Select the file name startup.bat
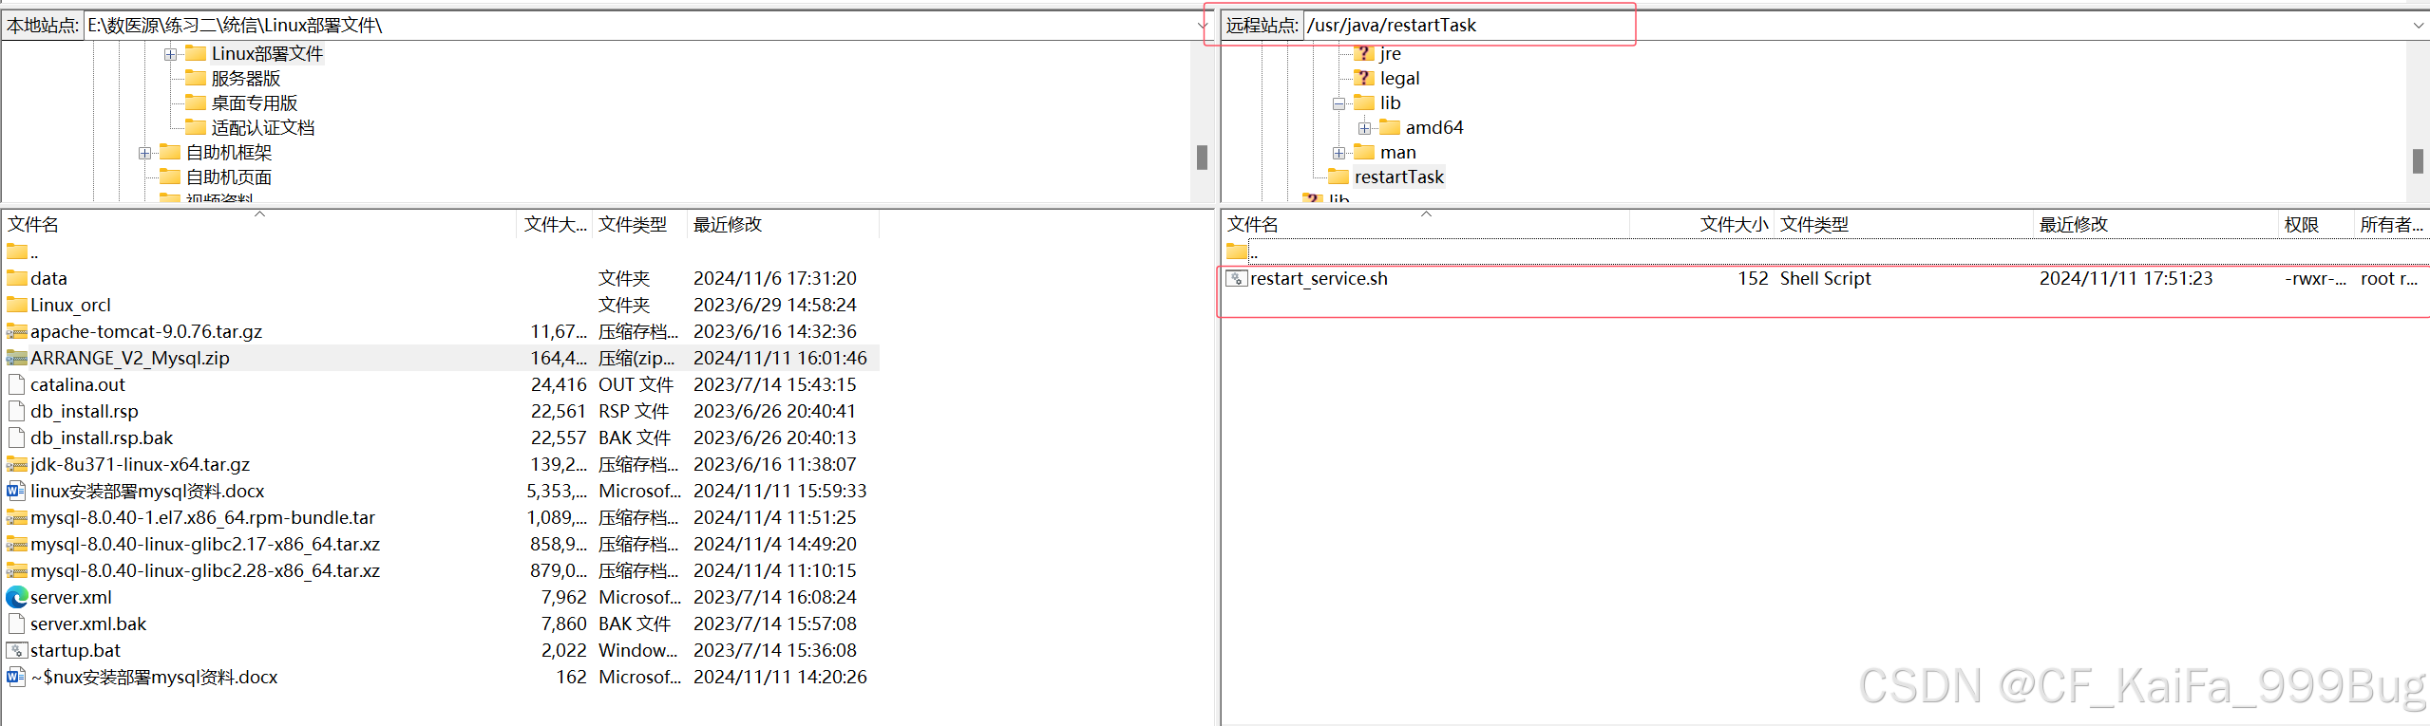The image size is (2430, 726). tap(76, 650)
